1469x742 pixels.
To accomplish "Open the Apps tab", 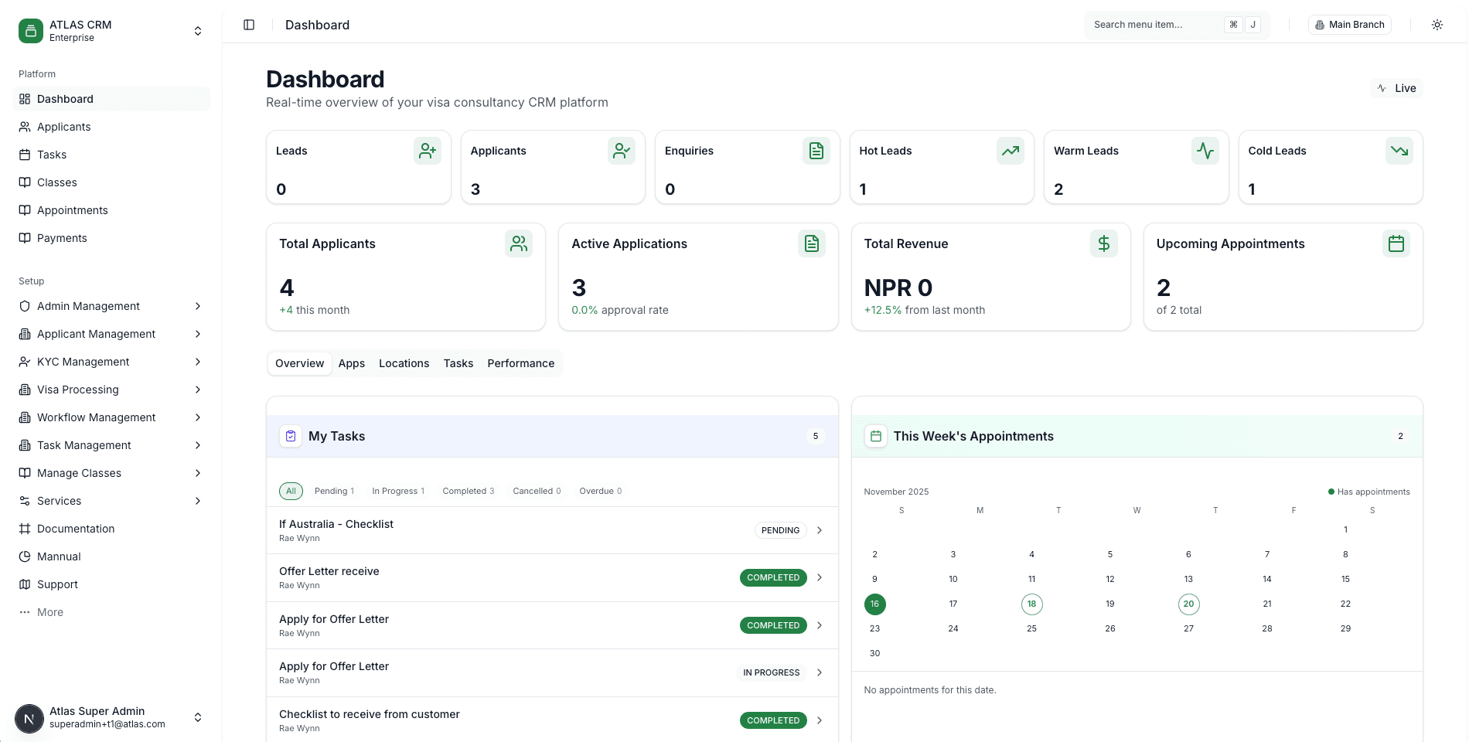I will (x=351, y=363).
